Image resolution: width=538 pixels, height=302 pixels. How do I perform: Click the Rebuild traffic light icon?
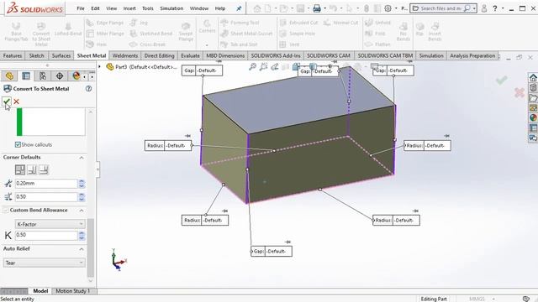click(367, 8)
